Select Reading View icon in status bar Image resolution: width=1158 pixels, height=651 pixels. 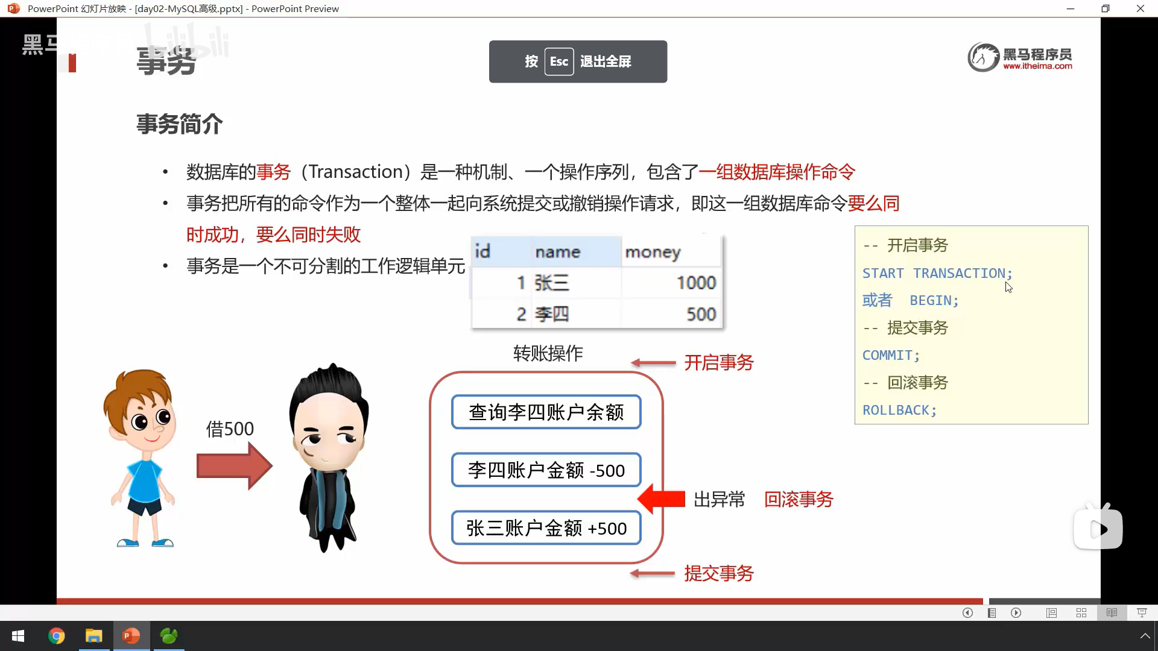click(1112, 612)
